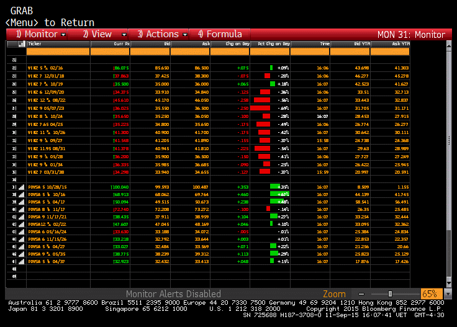The image size is (457, 327).
Task: Click chart icon beside PDVSA 5 10/28/15
Action: [x=21, y=187]
